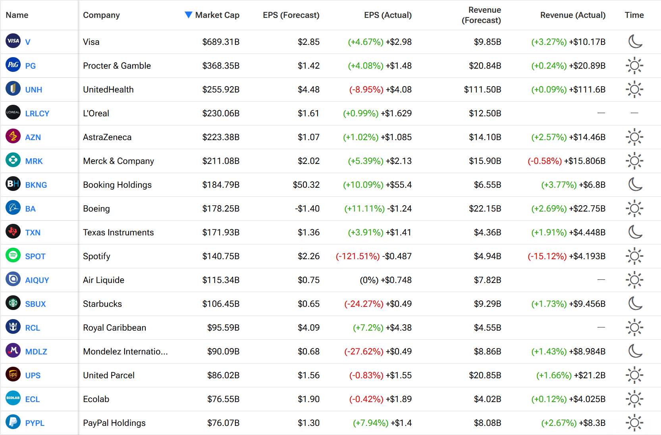
Task: Click the Air Liquide logo icon
Action: click(x=13, y=279)
